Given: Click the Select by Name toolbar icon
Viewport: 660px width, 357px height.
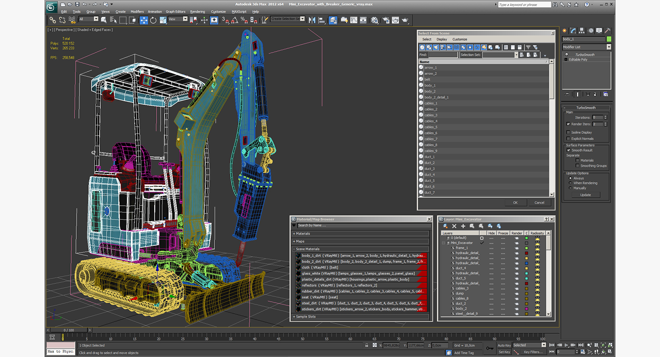Looking at the screenshot, I should click(x=113, y=20).
